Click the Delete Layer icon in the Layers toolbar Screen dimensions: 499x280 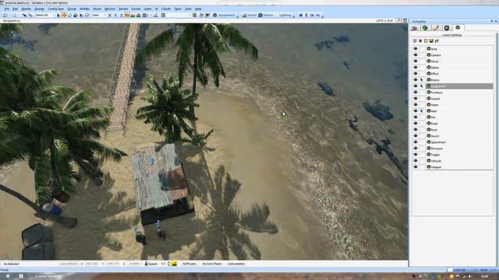pyautogui.click(x=420, y=41)
